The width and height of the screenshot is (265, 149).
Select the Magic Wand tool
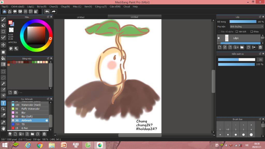(3, 84)
